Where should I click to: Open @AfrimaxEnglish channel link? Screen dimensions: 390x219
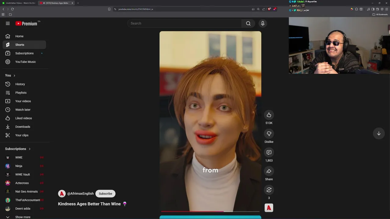80,194
